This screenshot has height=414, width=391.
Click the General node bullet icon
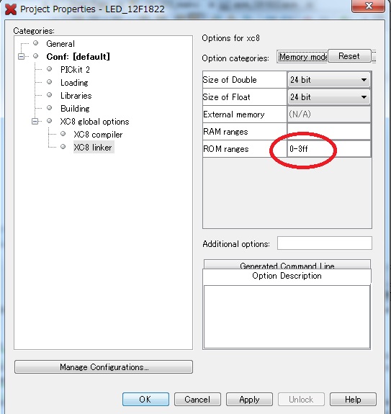pyautogui.click(x=35, y=43)
